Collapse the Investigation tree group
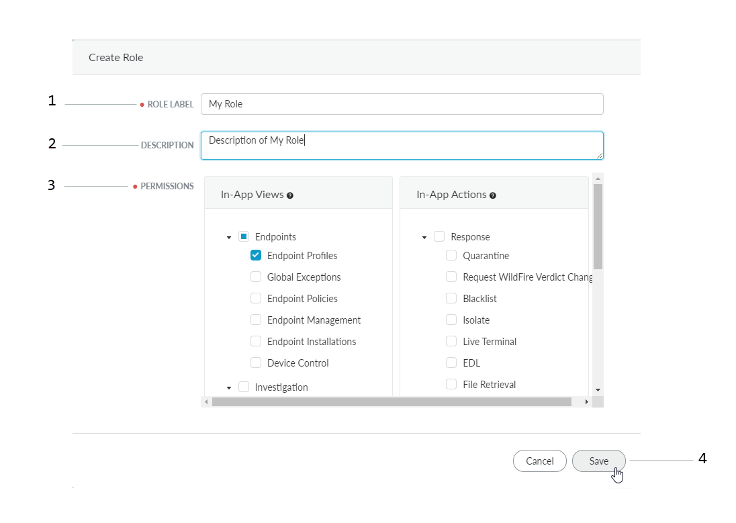The image size is (736, 523). pyautogui.click(x=229, y=387)
